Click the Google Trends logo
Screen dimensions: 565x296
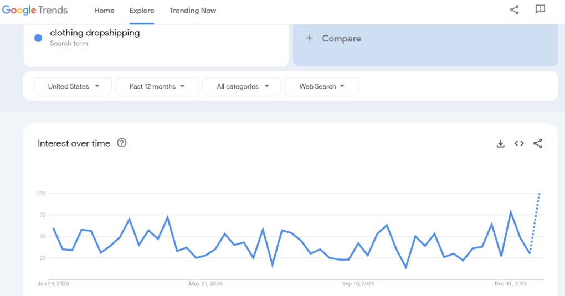35,11
